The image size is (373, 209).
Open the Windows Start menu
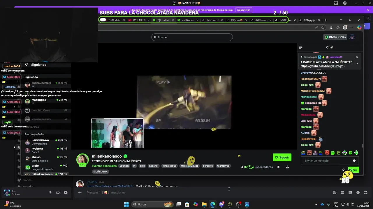126,204
